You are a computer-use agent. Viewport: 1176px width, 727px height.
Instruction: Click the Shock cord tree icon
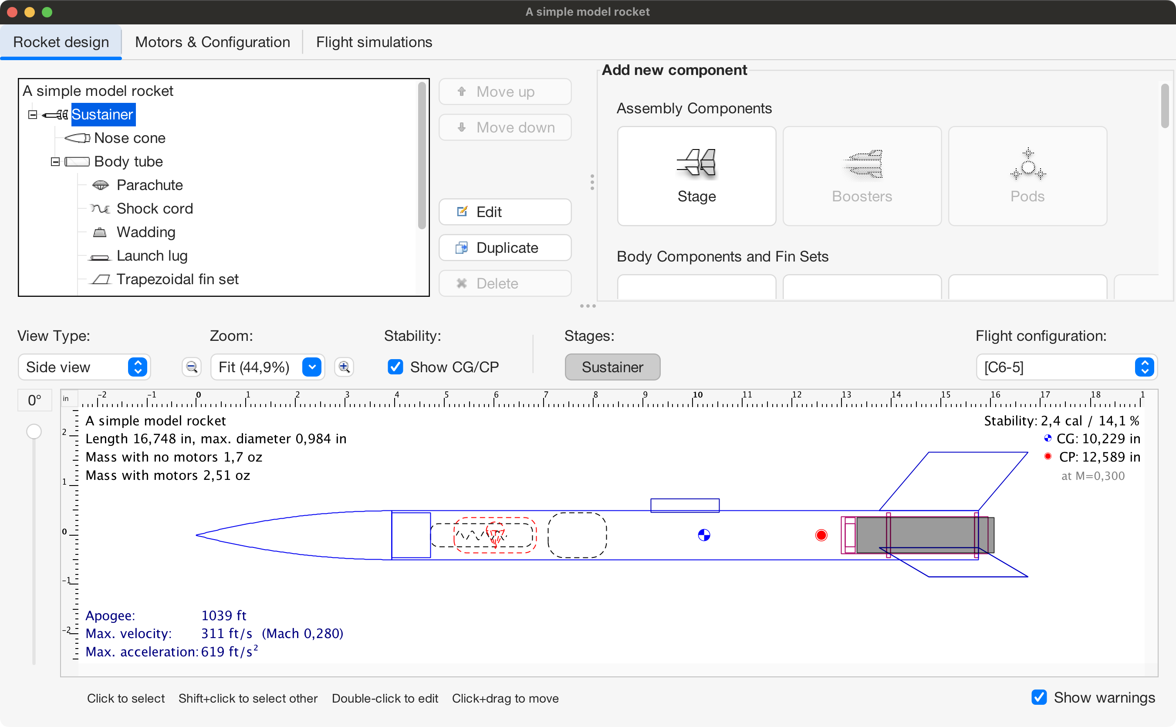tap(101, 209)
